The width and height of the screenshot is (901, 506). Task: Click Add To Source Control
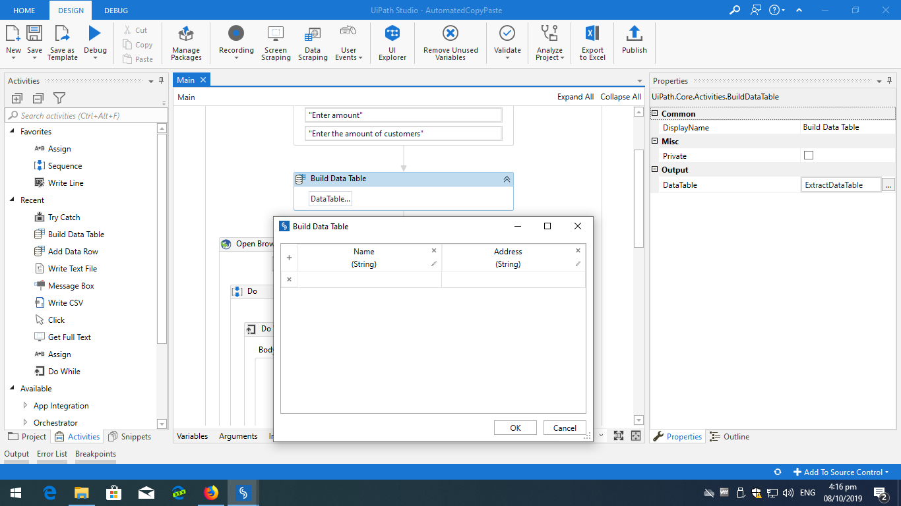[841, 472]
